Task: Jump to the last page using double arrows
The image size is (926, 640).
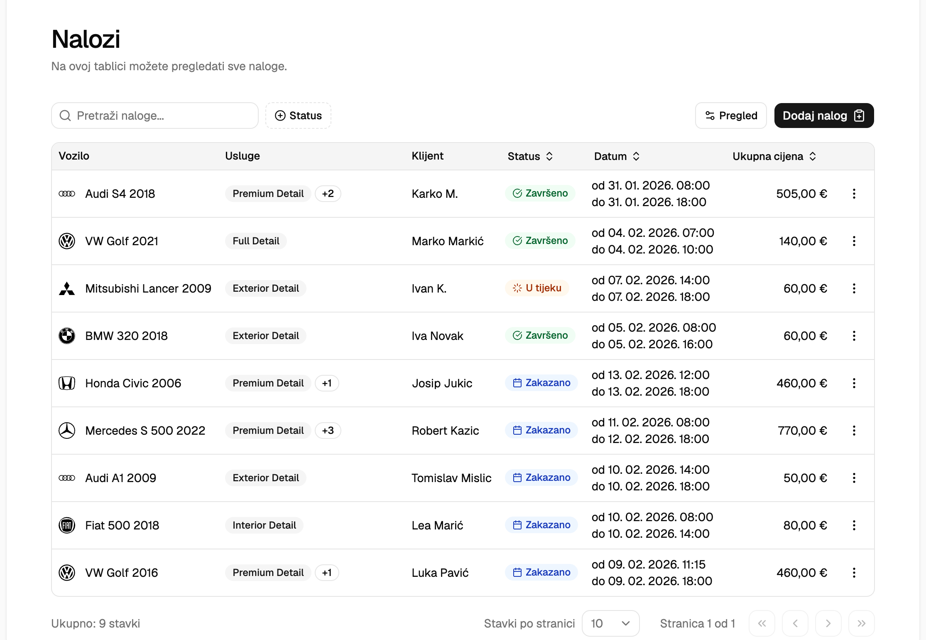Action: 861,623
